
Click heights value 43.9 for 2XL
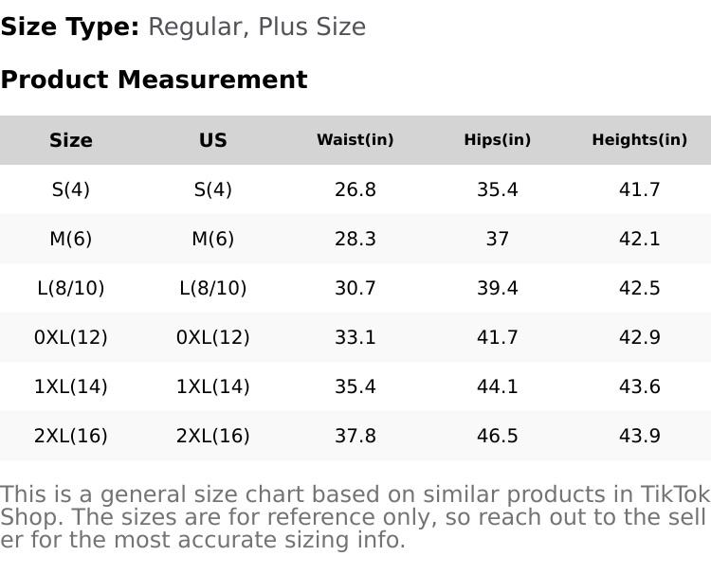[640, 436]
